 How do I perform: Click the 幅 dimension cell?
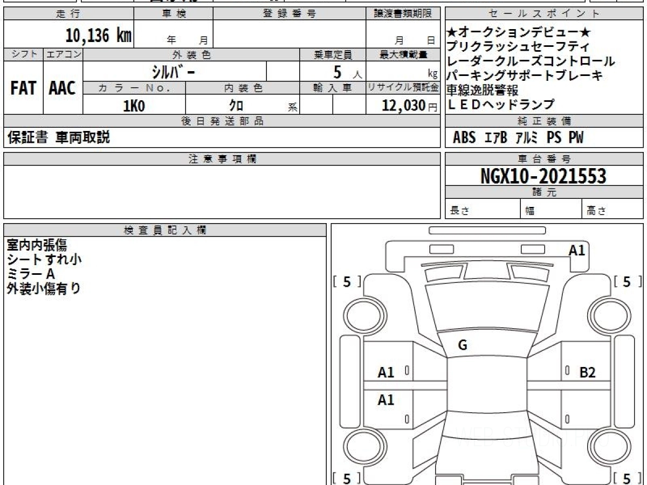coord(551,210)
